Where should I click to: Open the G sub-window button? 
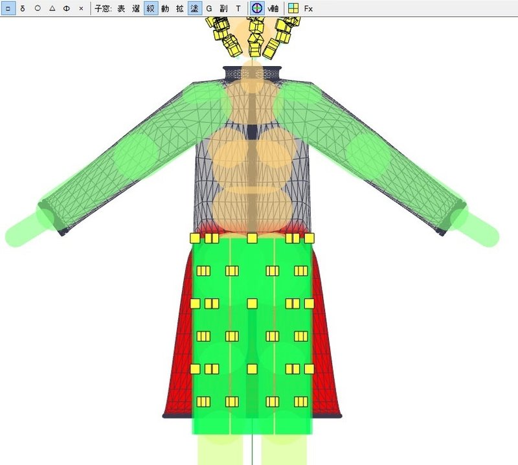[208, 9]
